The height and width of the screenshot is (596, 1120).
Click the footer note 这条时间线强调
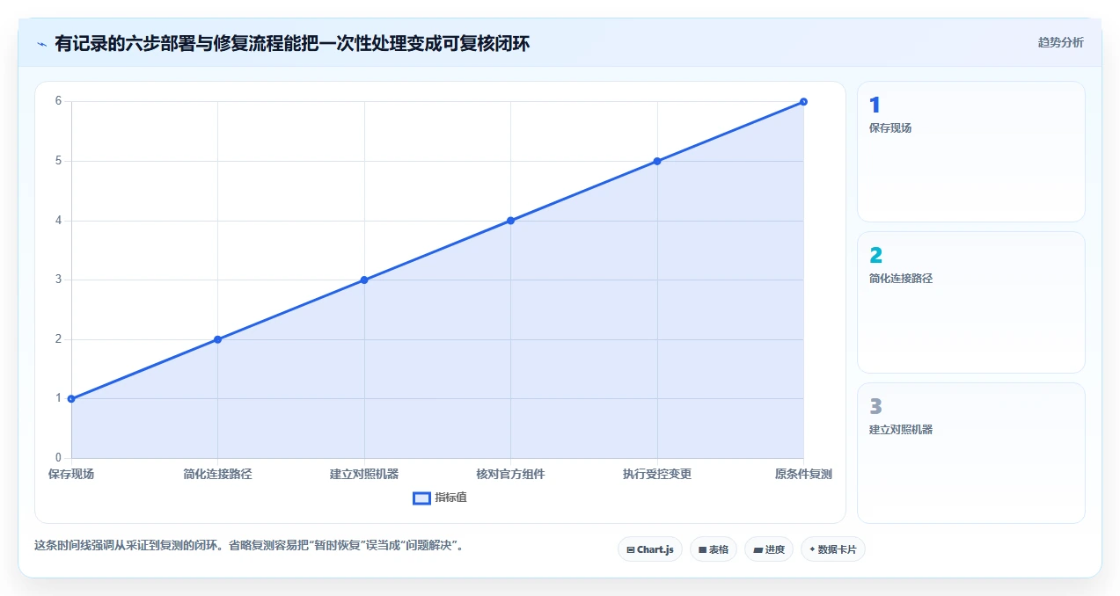(x=249, y=545)
